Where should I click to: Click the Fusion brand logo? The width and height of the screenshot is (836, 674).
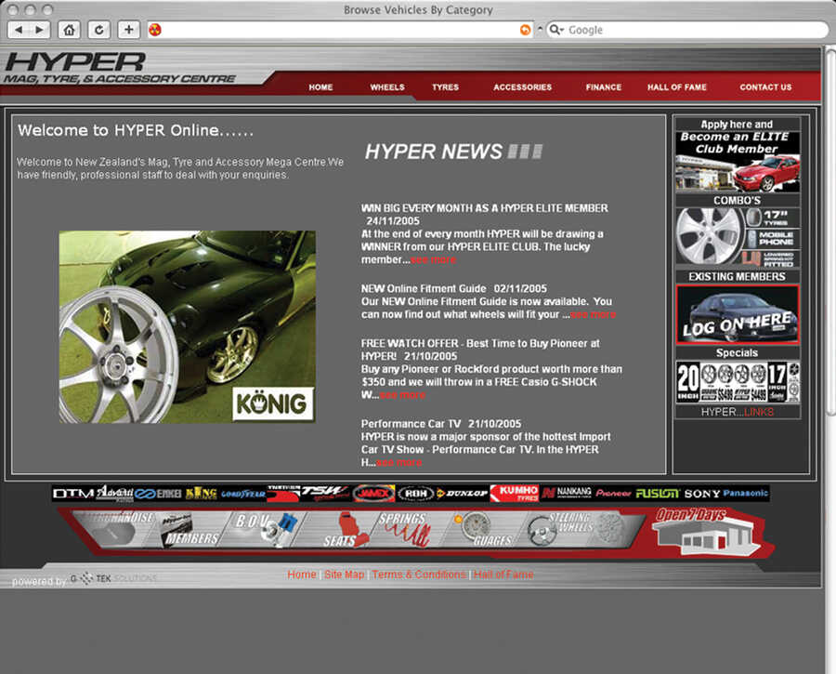point(658,494)
